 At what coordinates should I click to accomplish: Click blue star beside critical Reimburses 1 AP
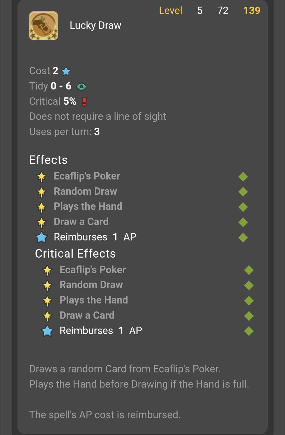point(47,331)
